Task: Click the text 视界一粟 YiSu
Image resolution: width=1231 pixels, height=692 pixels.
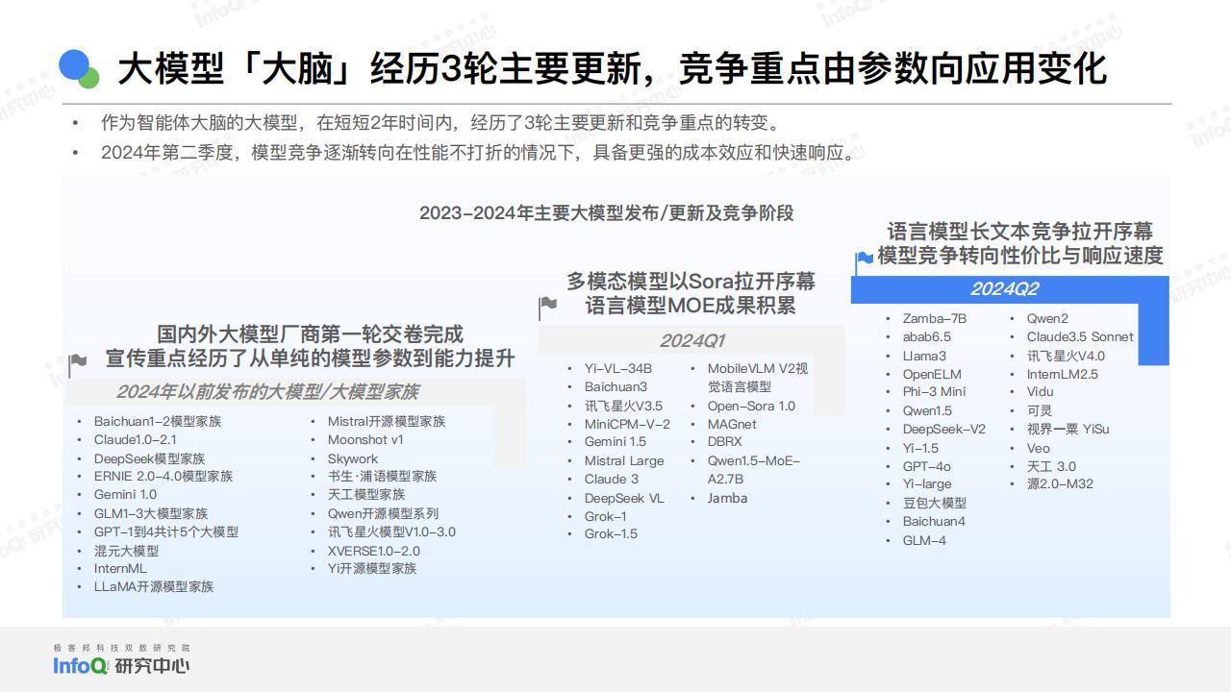Action: tap(1068, 429)
